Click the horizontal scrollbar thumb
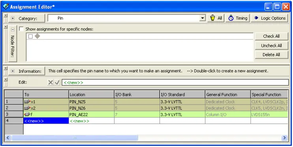Image resolution: width=293 pixels, height=147 pixels. click(75, 138)
